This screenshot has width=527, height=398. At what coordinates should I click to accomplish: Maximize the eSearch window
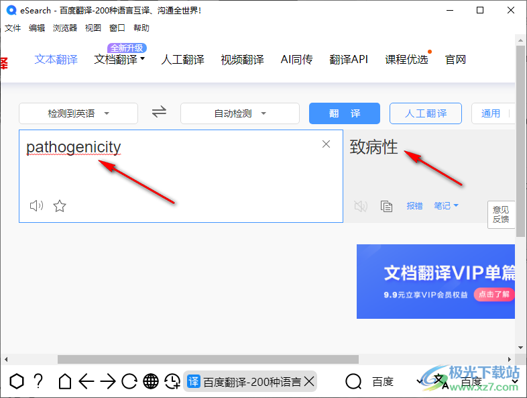point(480,11)
